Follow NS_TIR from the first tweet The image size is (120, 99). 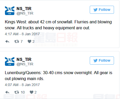pyautogui.click(x=102, y=10)
